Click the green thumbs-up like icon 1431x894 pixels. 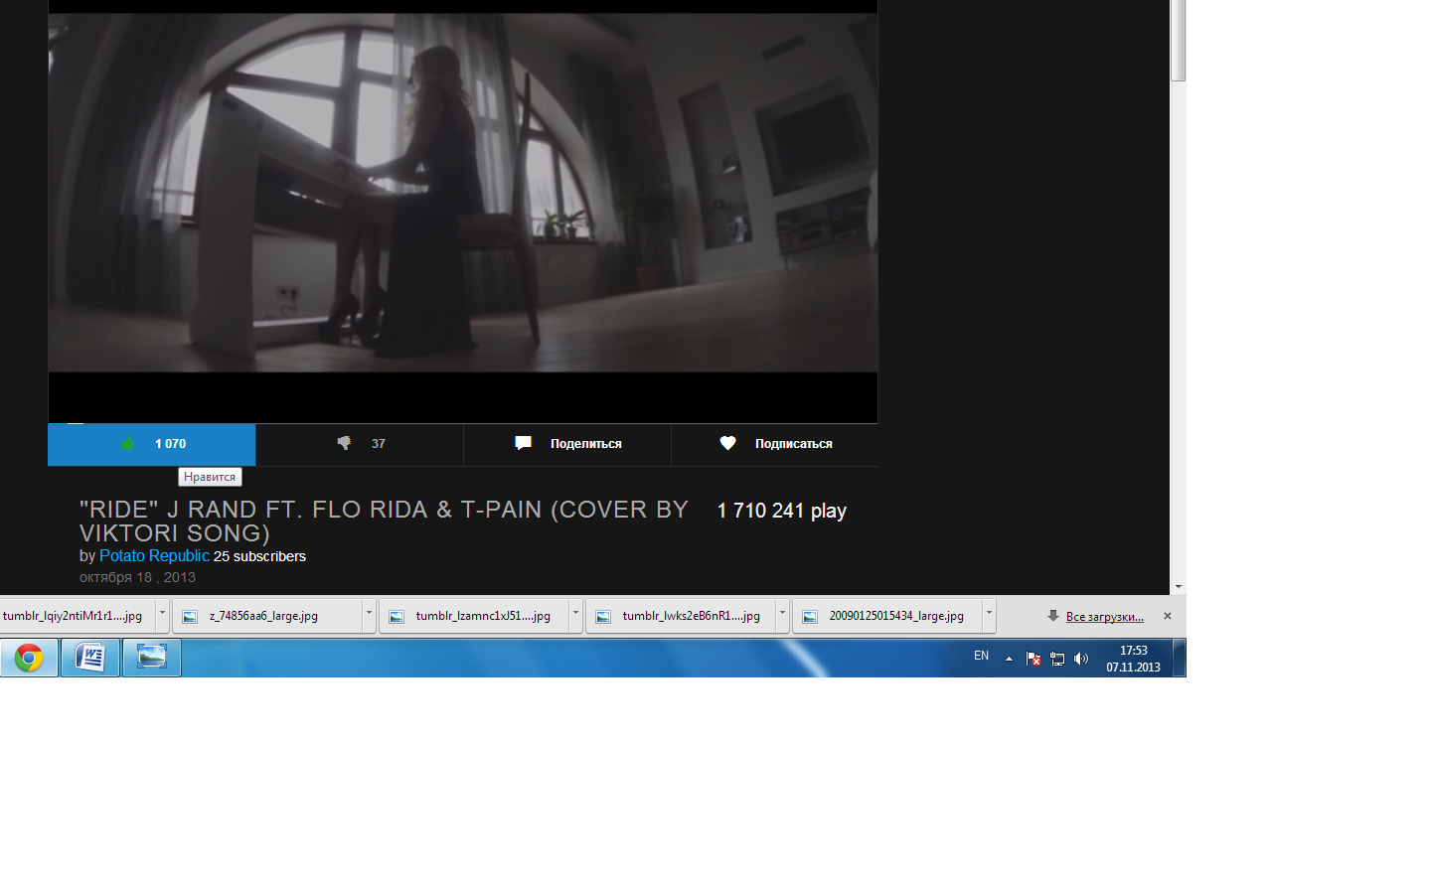pyautogui.click(x=127, y=444)
